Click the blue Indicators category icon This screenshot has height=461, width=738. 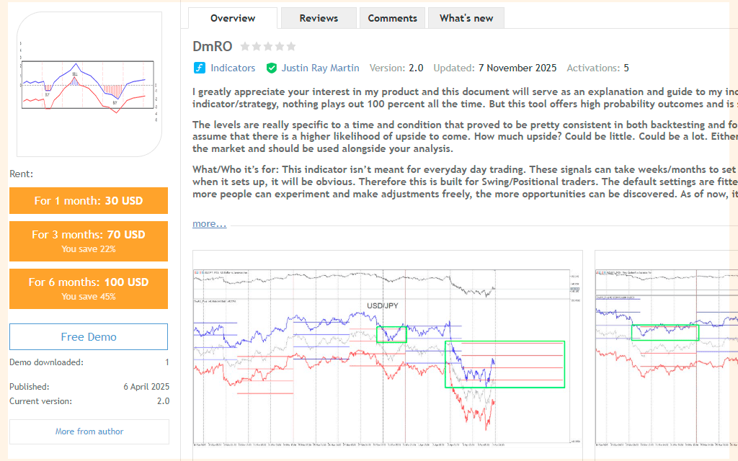[x=200, y=68]
